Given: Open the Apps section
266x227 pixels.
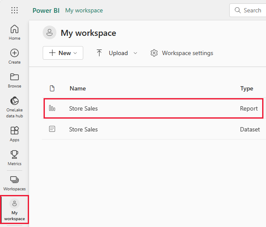Looking at the screenshot, I should click(15, 134).
